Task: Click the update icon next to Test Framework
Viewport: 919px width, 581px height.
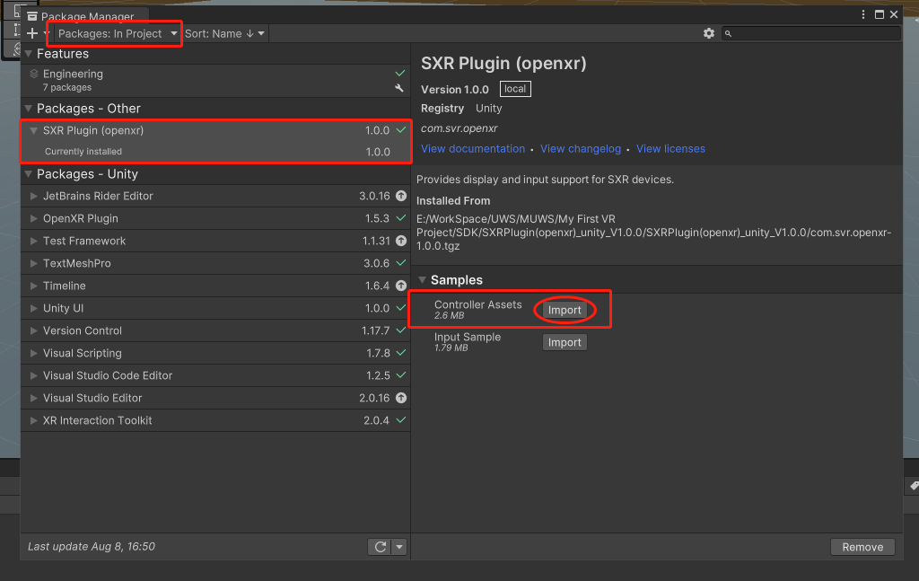Action: tap(400, 241)
